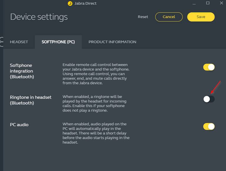Click the yellow Jabra logo icon

coord(70,4)
